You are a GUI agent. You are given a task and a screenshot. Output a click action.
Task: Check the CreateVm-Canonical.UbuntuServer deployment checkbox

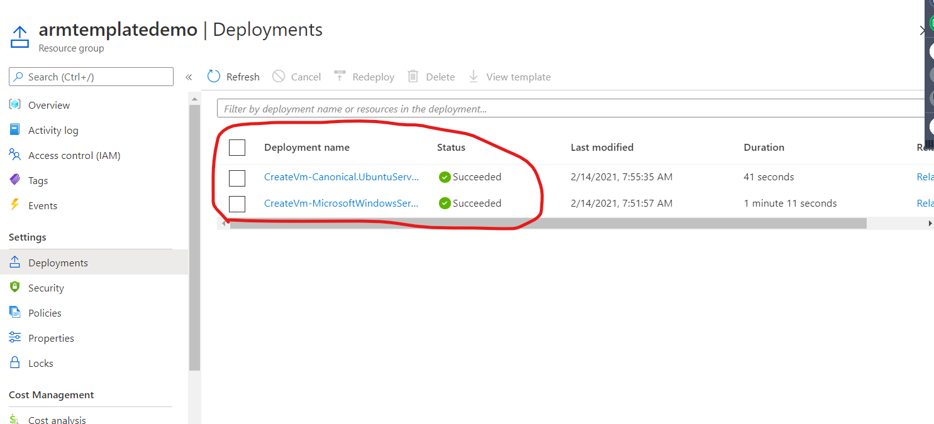coord(237,178)
